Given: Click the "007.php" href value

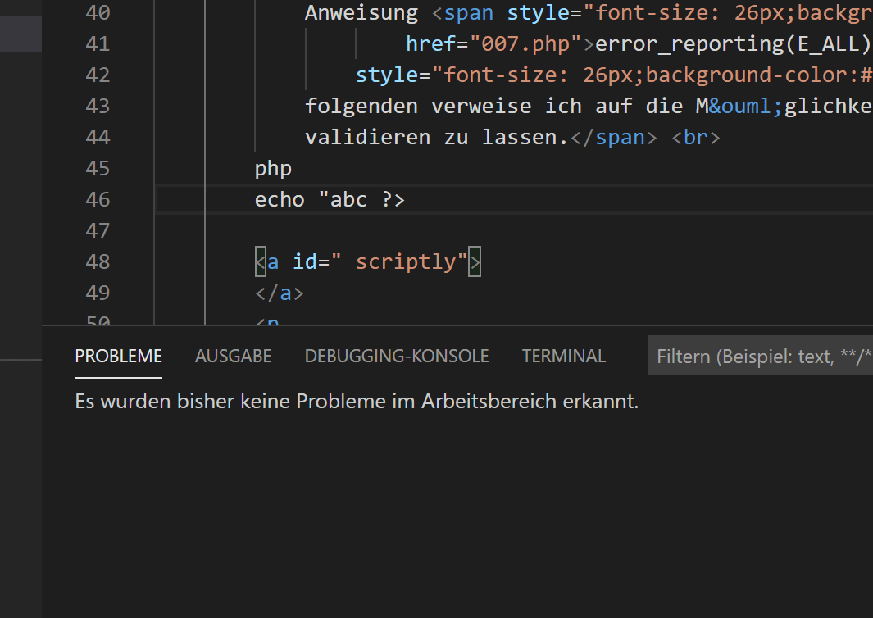Looking at the screenshot, I should click(x=520, y=43).
